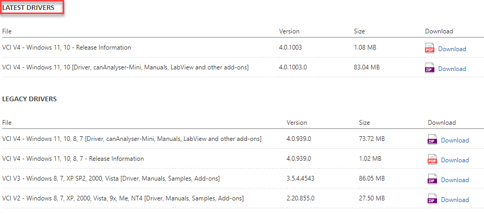The width and height of the screenshot is (484, 214).
Task: Download the 83.04 MB VCI V4 driver package
Action: point(452,69)
